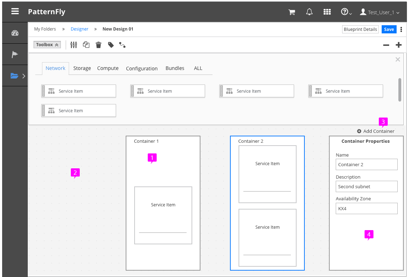Open the kebab more-options menu
408x277 pixels.
point(401,29)
